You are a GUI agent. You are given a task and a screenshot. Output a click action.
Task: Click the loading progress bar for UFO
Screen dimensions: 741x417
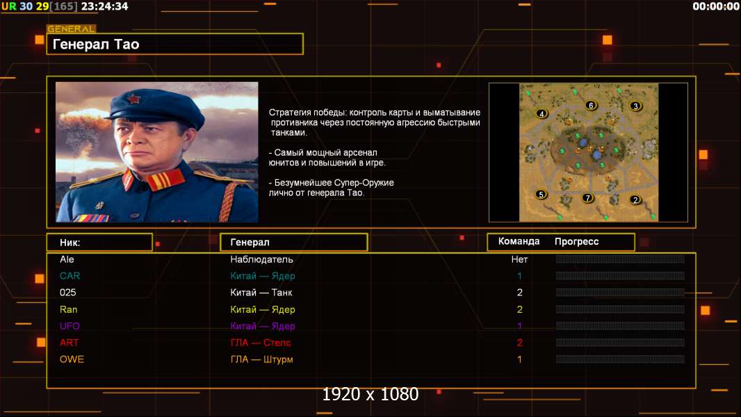(x=620, y=326)
